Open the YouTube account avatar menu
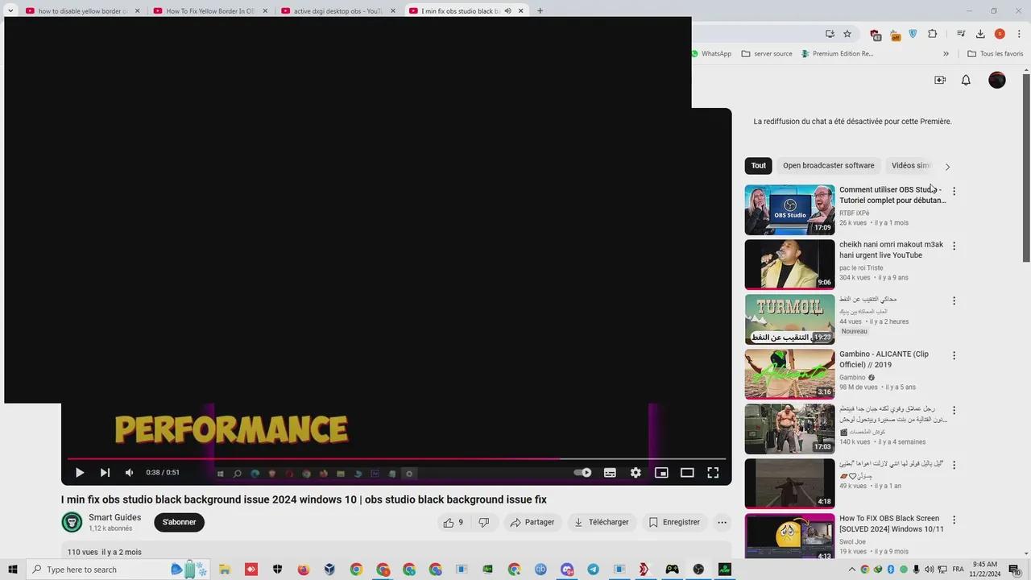This screenshot has height=580, width=1031. pos(997,80)
